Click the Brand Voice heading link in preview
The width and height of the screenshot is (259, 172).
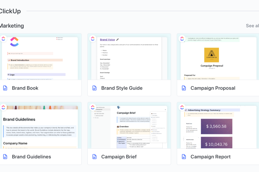pyautogui.click(x=107, y=39)
